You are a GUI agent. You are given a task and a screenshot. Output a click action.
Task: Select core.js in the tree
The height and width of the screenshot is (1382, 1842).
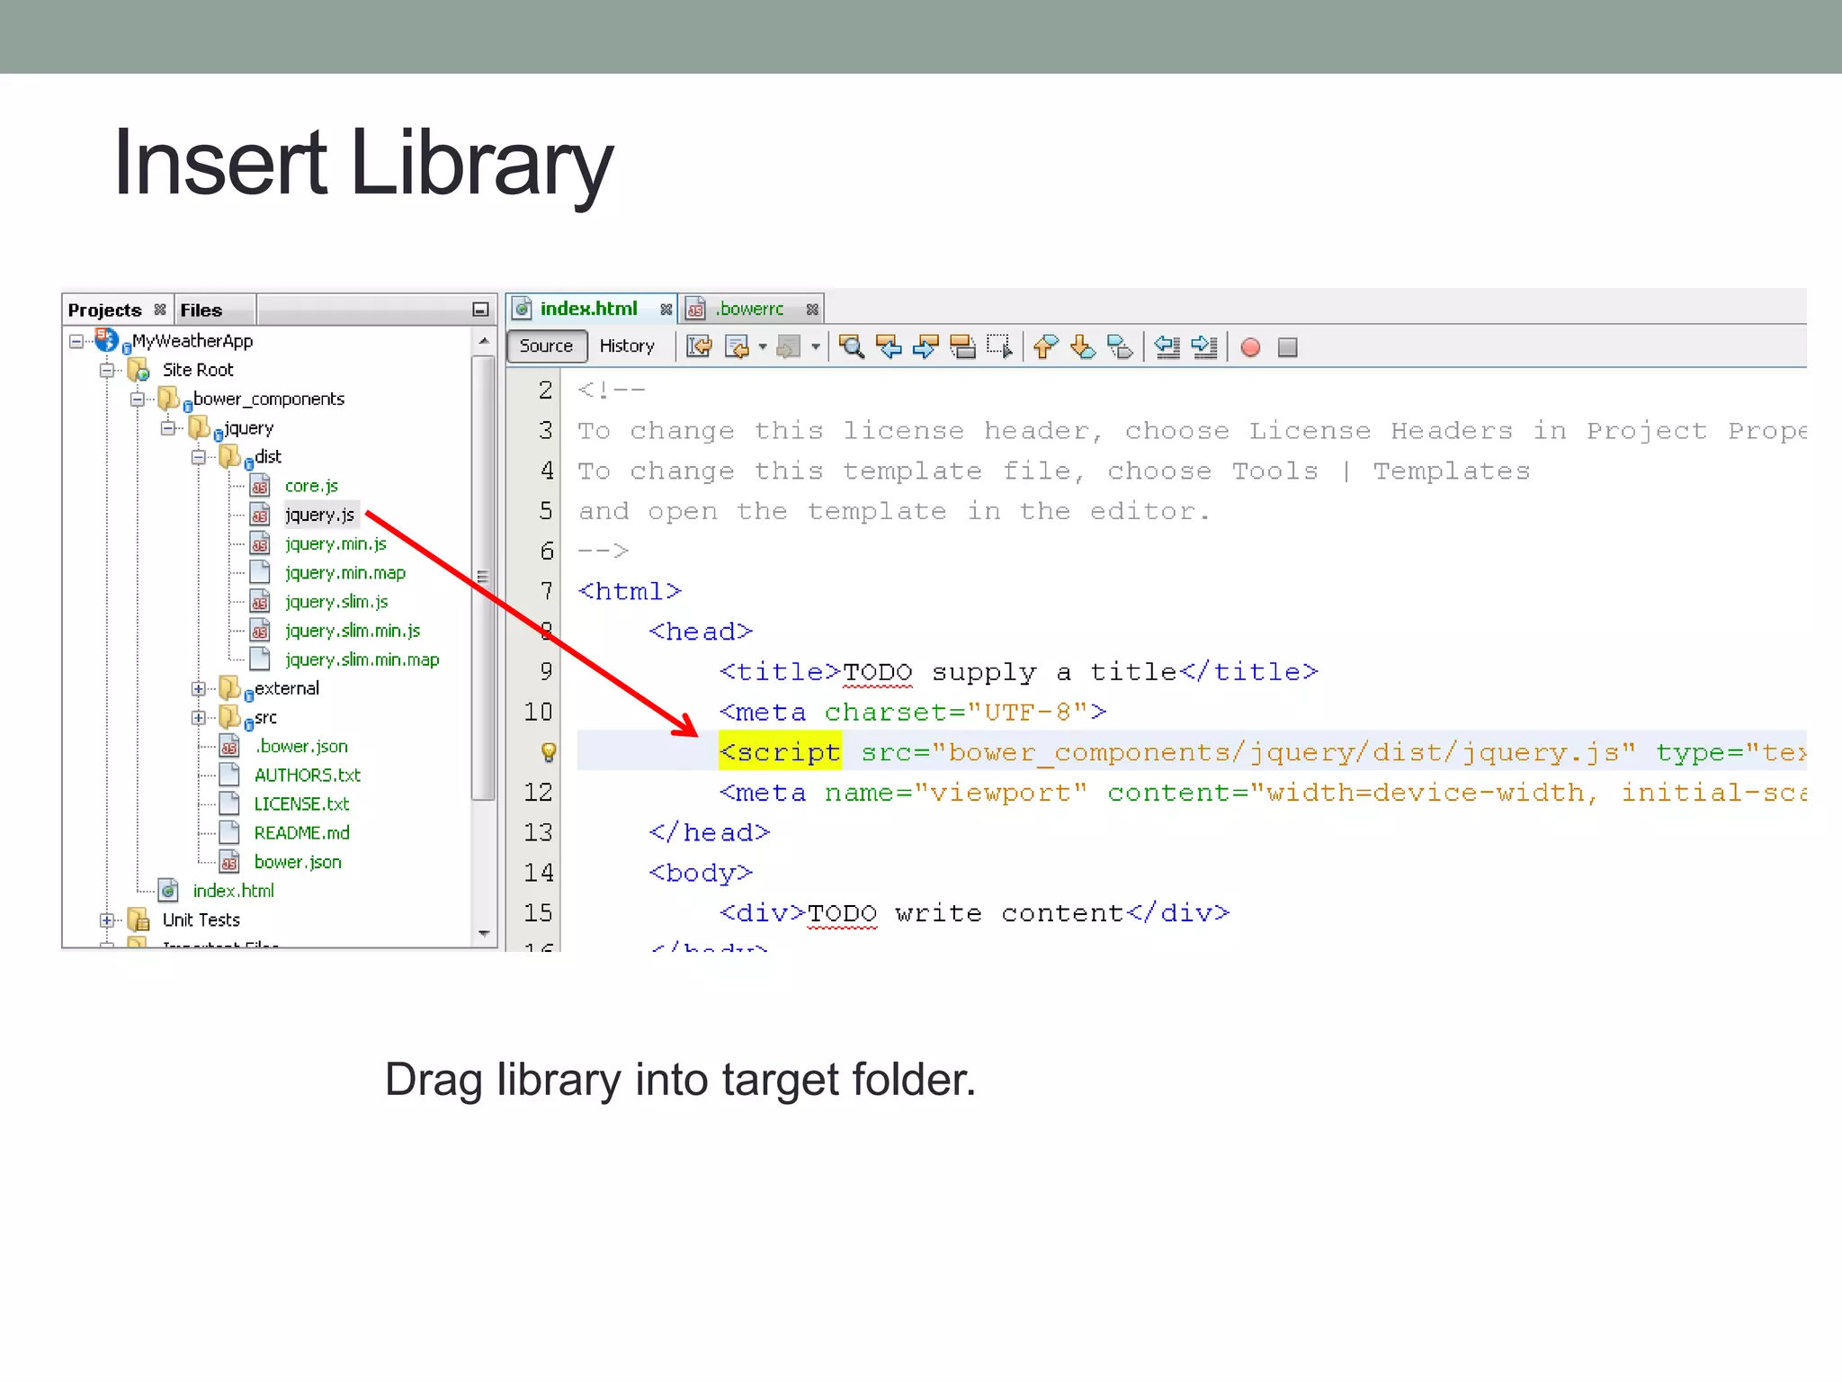pyautogui.click(x=311, y=486)
